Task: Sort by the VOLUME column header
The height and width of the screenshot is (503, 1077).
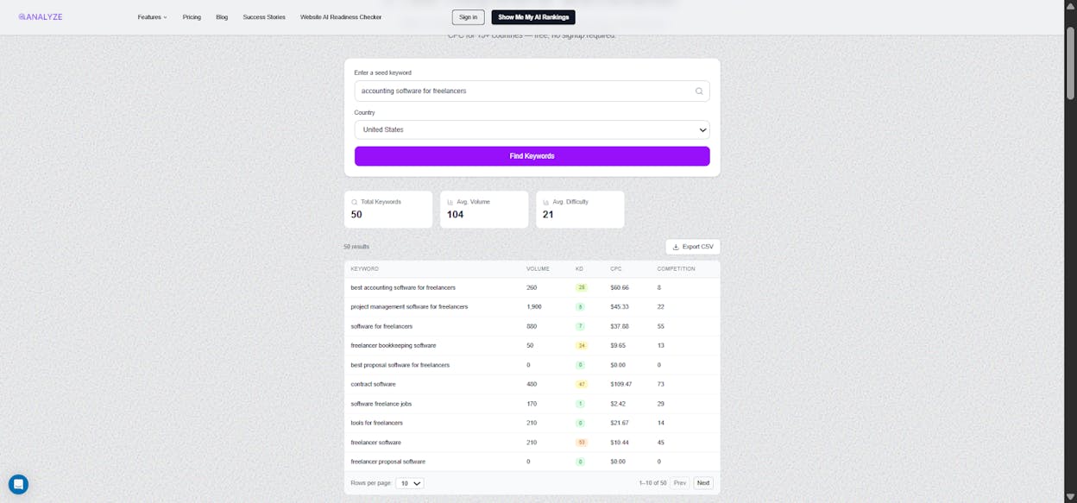Action: [x=538, y=268]
